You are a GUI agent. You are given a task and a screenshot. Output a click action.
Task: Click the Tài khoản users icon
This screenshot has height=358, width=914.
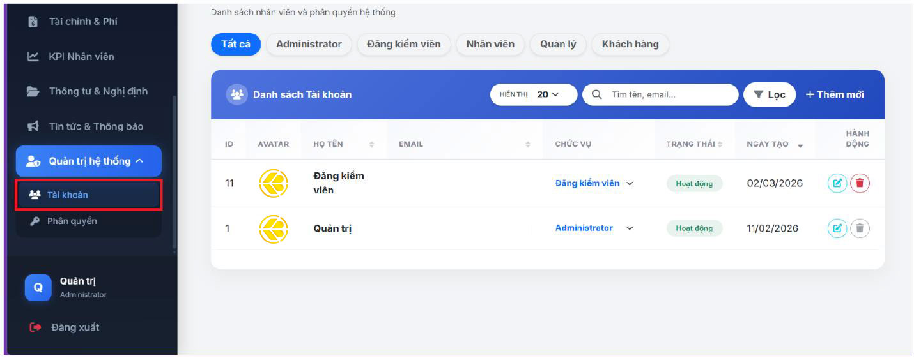pos(35,195)
